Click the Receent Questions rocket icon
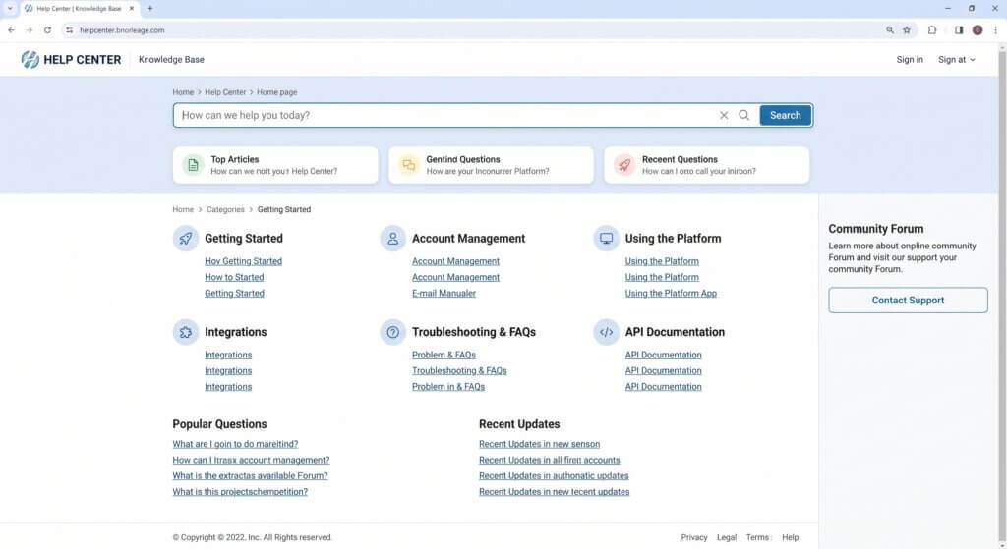1007x549 pixels. pyautogui.click(x=624, y=165)
